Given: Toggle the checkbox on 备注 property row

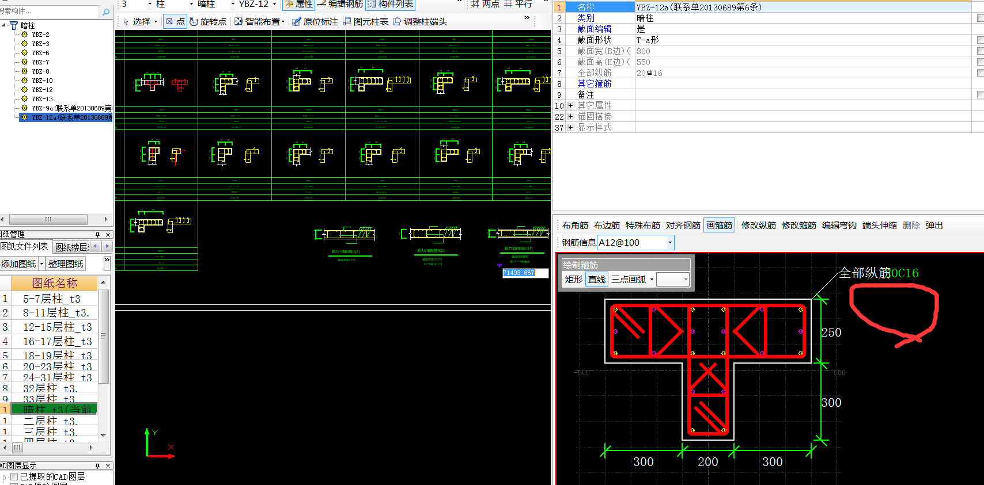Looking at the screenshot, I should pos(981,94).
